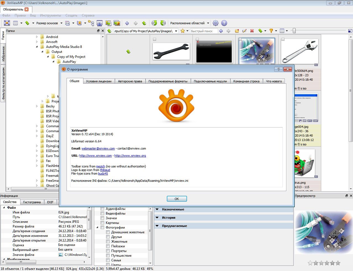This screenshot has height=271, width=353.
Task: Click the green up arrow left of address bar
Action: 109,31
